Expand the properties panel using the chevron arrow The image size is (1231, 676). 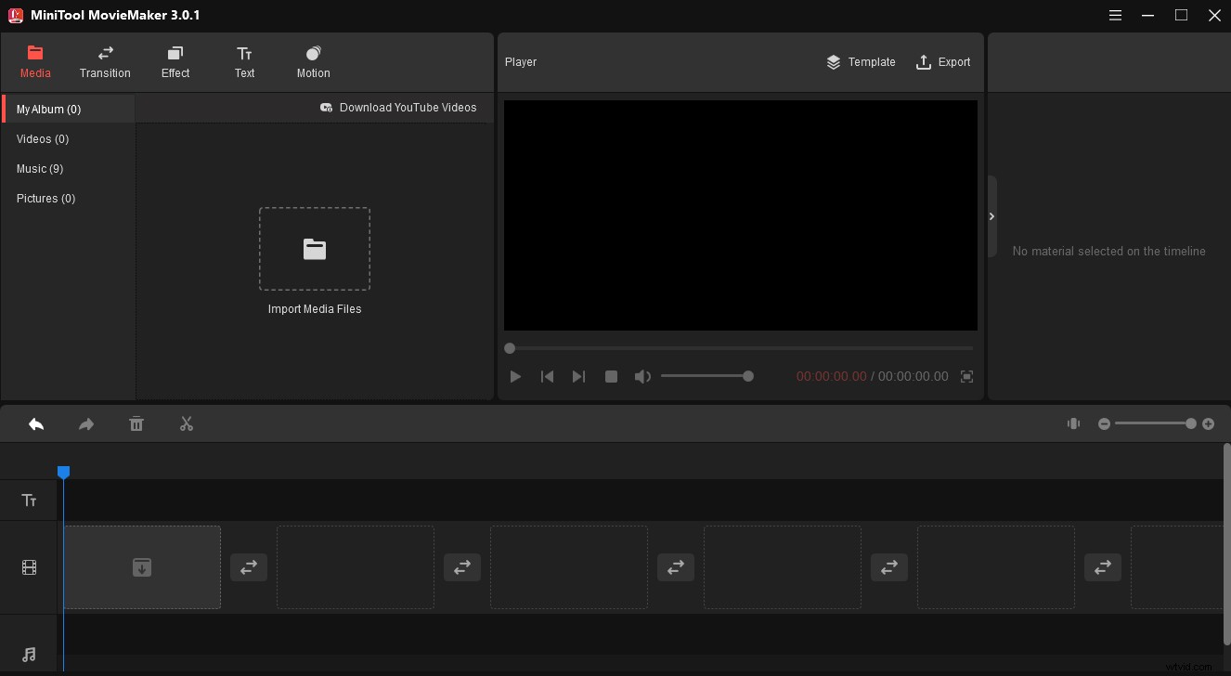(991, 215)
